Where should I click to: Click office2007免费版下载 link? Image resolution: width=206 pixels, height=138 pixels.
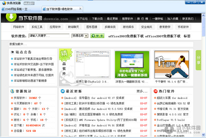163,36
